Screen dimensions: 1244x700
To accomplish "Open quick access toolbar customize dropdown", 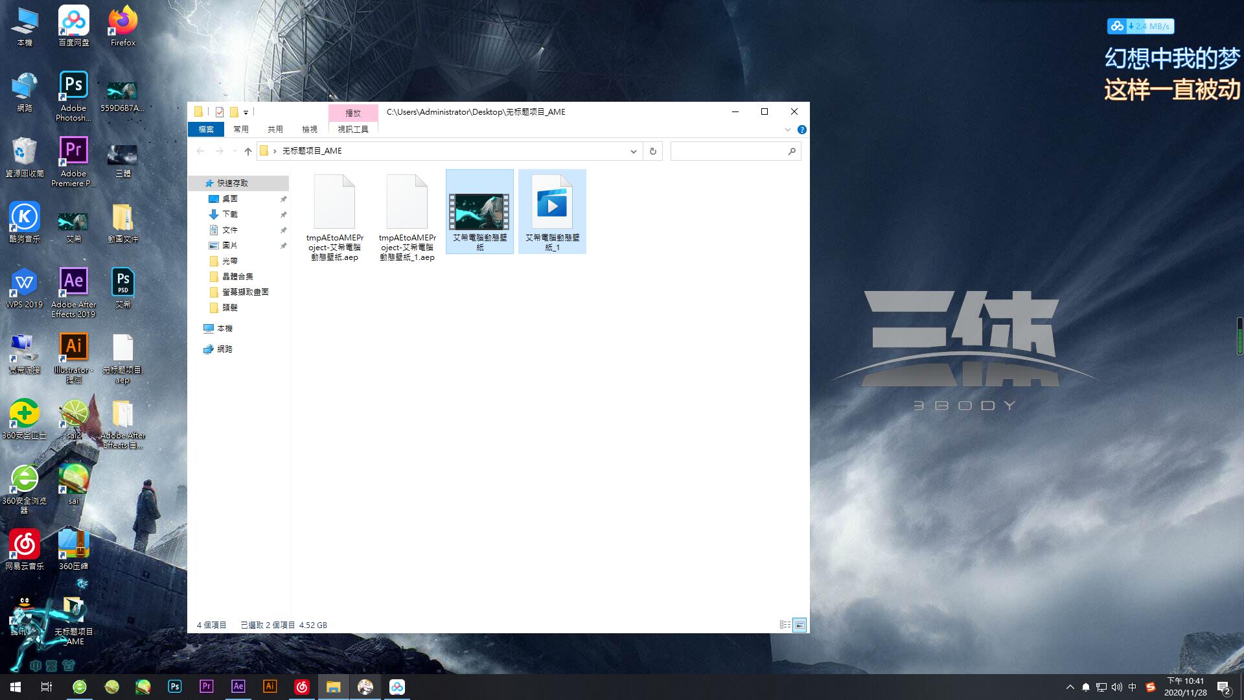I will [246, 112].
